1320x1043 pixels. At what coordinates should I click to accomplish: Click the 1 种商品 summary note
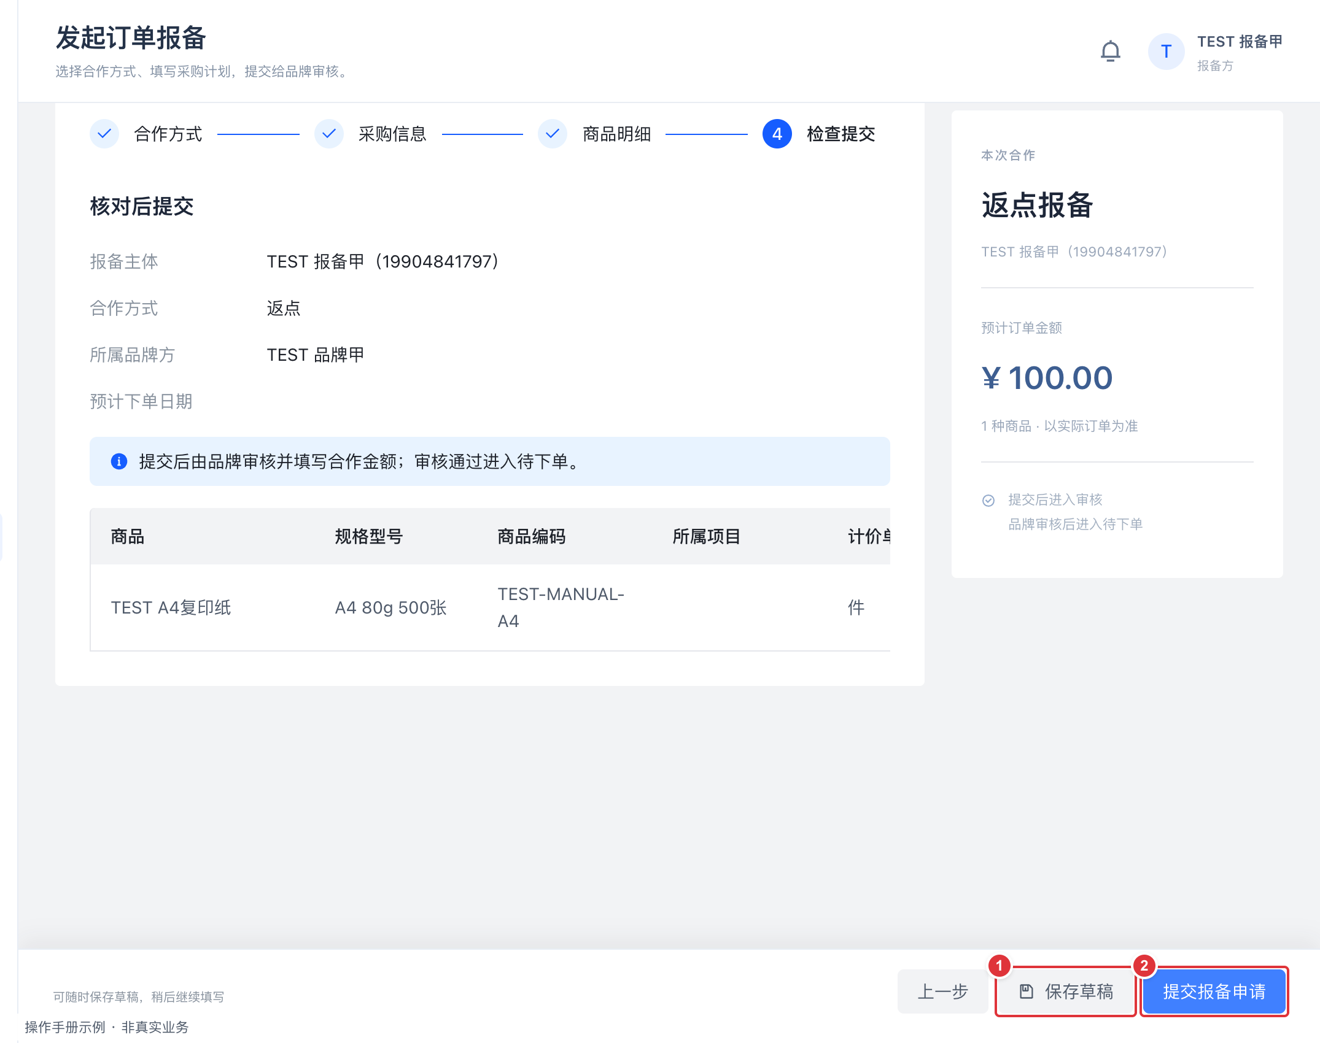tap(1060, 426)
